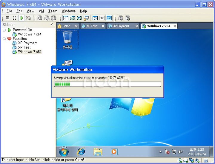
Task: Click the network adapter status bar icon
Action: [x=191, y=160]
